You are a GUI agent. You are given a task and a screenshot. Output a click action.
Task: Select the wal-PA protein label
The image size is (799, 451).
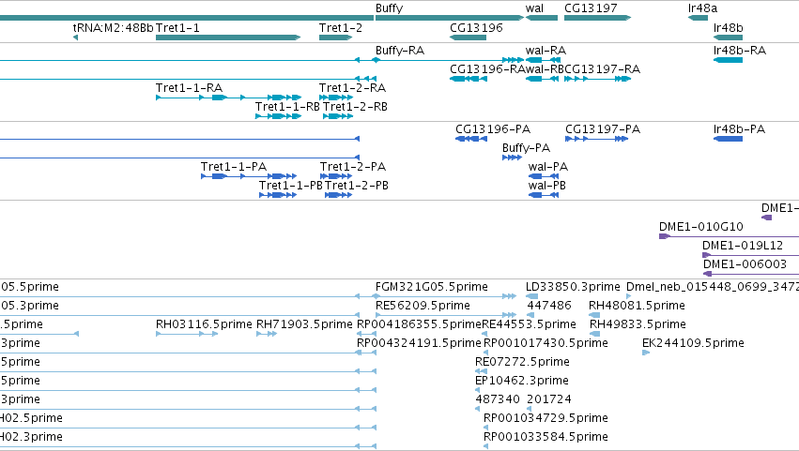548,167
